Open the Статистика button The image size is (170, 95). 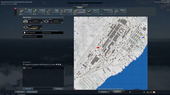pyautogui.click(x=20, y=92)
